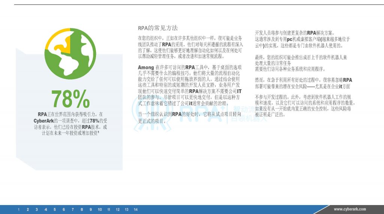
Task: Visit the www.cyberark.com link
Action: coord(350,209)
